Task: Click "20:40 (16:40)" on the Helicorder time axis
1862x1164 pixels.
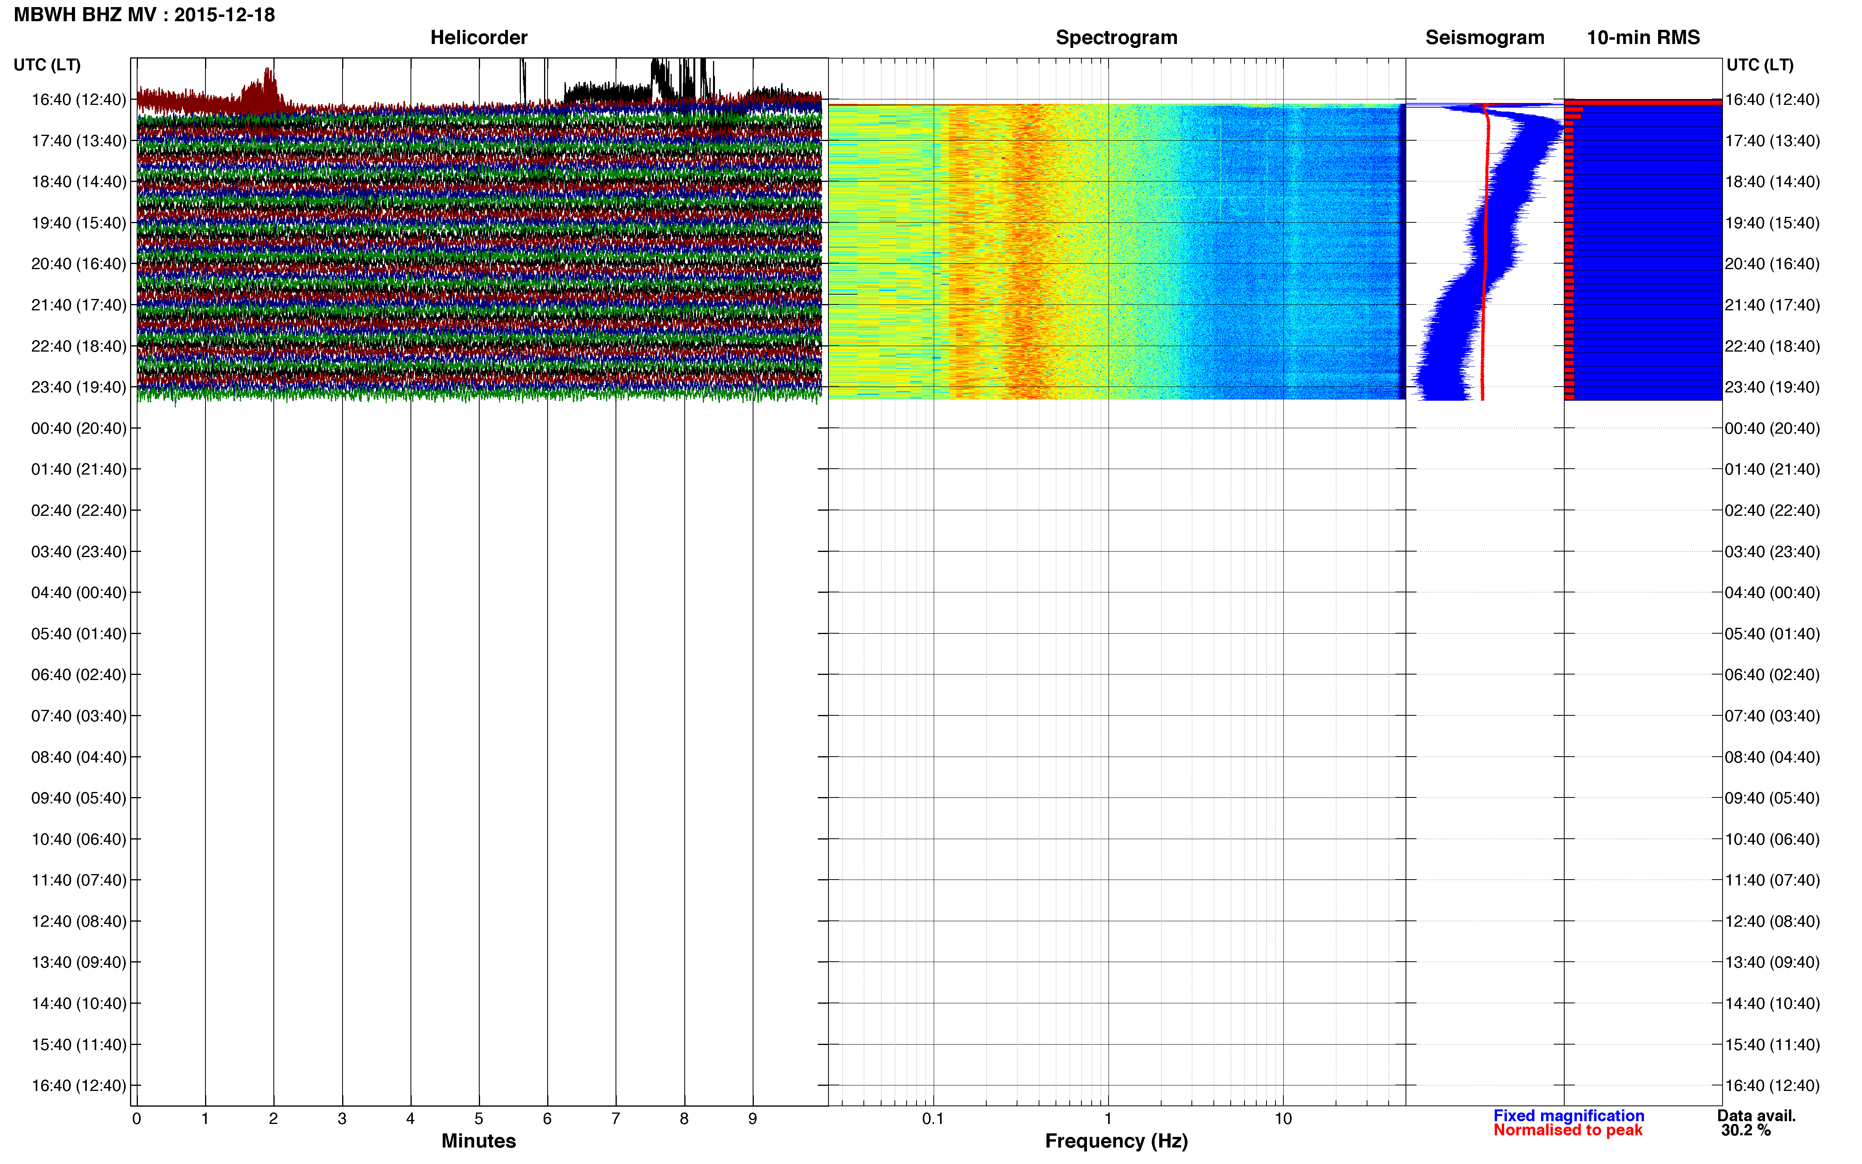Action: coord(79,264)
